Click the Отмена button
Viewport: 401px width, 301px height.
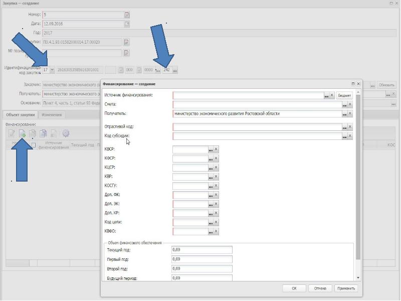[x=320, y=288]
